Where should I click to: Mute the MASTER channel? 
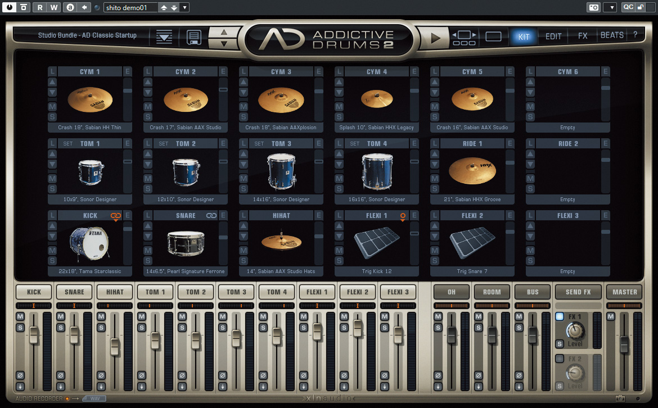pos(611,316)
